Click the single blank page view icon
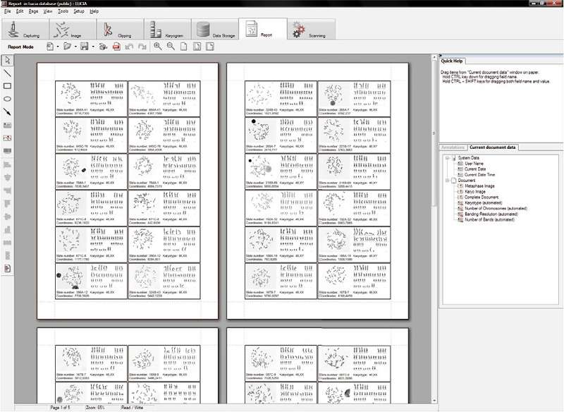This screenshot has height=412, width=564. point(184,47)
